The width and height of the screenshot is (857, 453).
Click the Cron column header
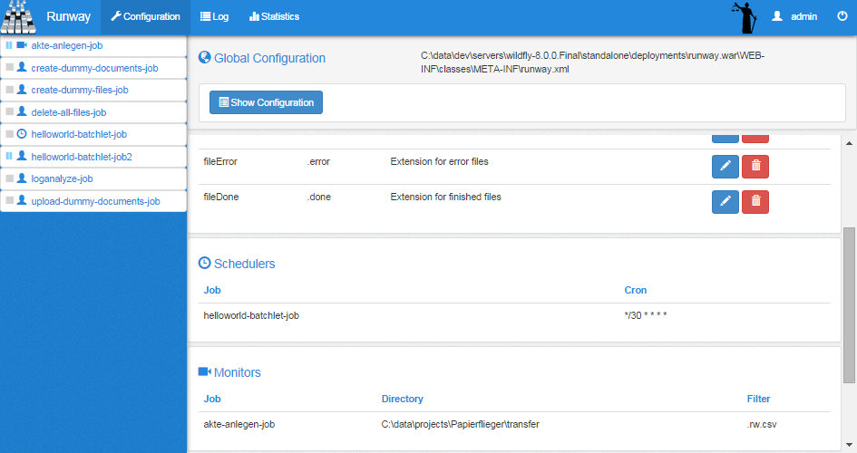635,290
